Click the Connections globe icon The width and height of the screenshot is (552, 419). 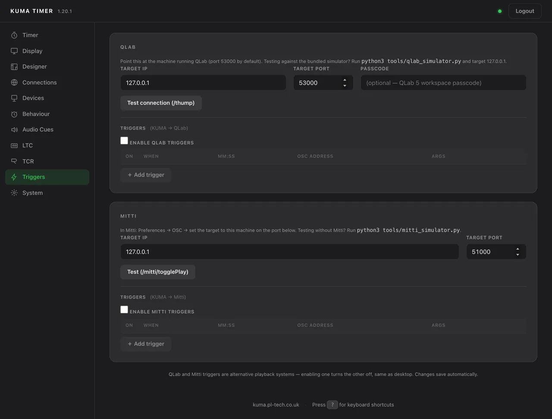coord(14,82)
